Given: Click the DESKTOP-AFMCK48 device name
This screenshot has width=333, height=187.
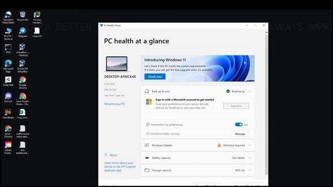Looking at the screenshot, I should click(x=120, y=76).
